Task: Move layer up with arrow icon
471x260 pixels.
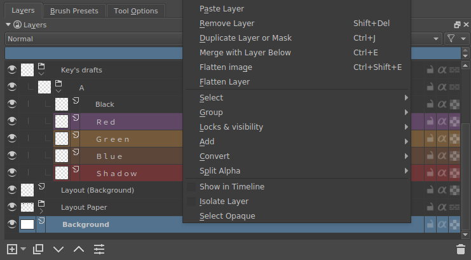Action: click(78, 249)
